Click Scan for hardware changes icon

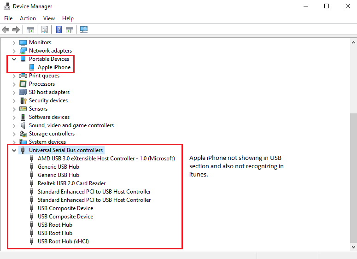(84, 29)
